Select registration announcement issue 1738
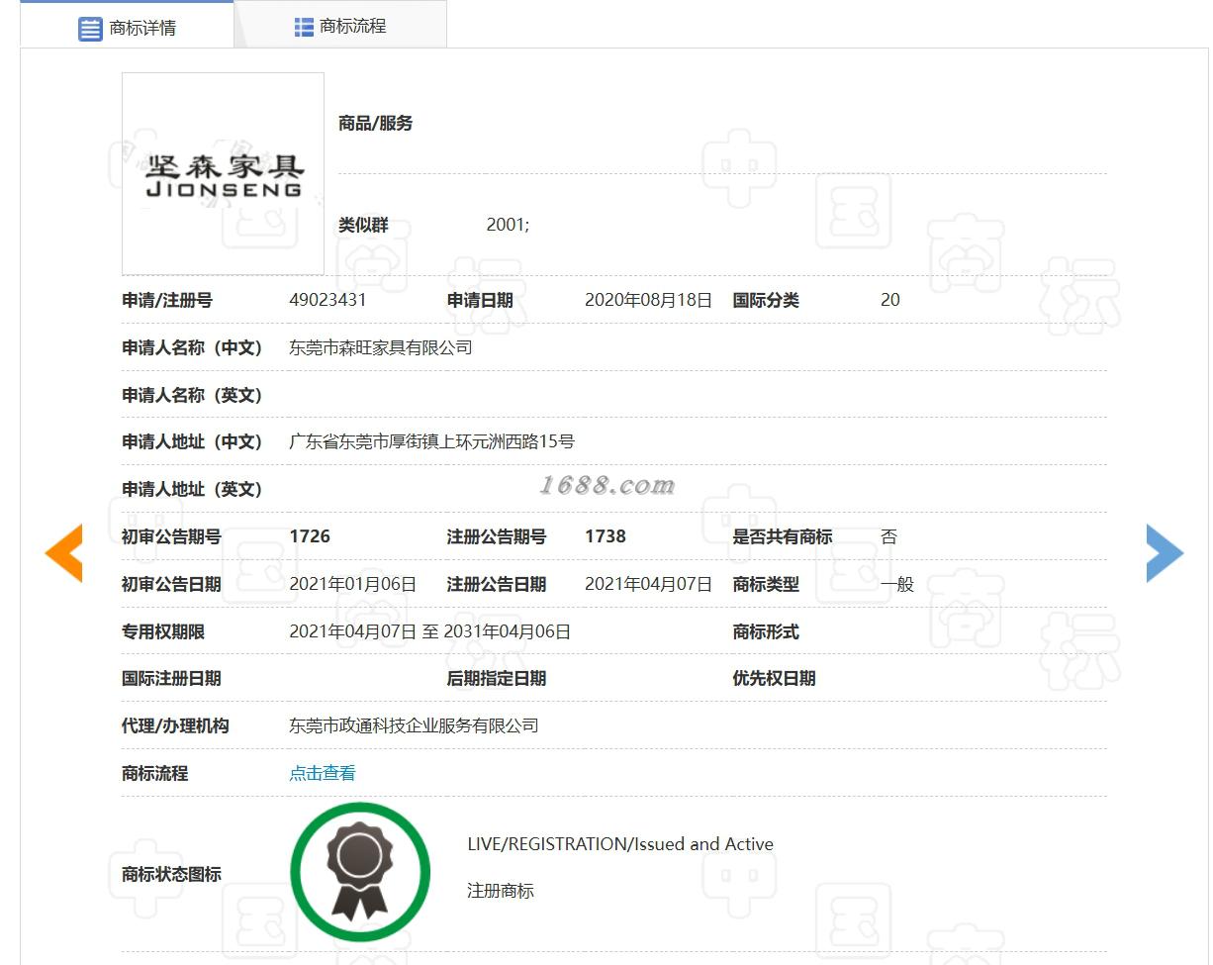The width and height of the screenshot is (1213, 965). 606,536
